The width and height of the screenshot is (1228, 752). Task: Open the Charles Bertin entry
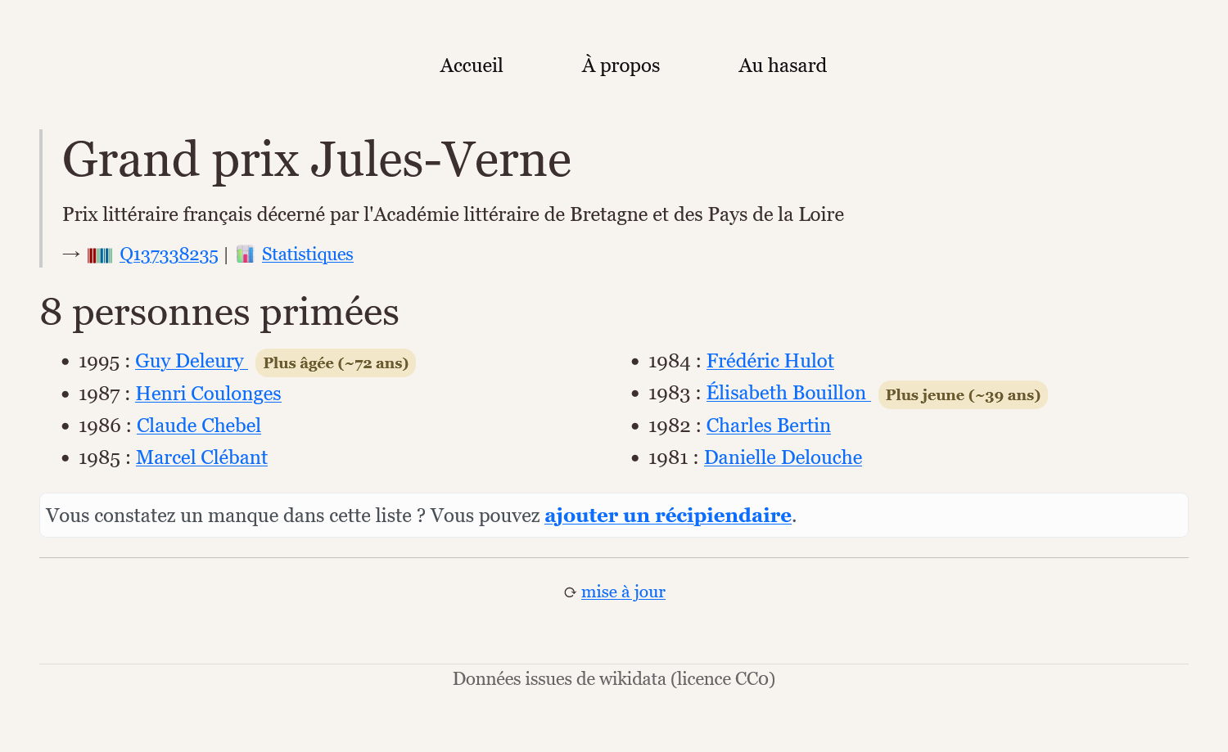point(768,426)
